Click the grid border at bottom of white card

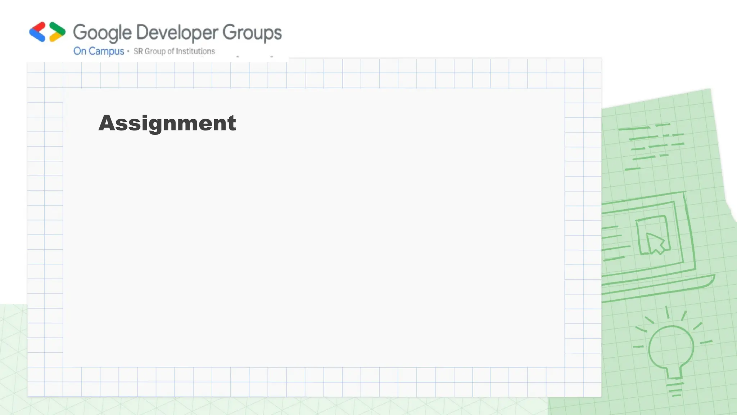[313, 382]
